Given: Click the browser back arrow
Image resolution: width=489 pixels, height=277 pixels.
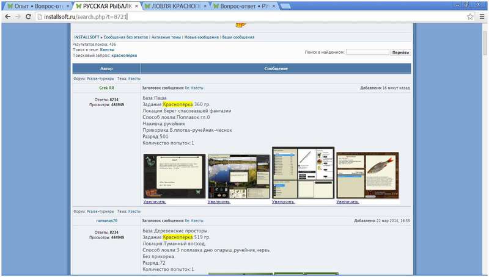Looking at the screenshot, I should coord(8,16).
